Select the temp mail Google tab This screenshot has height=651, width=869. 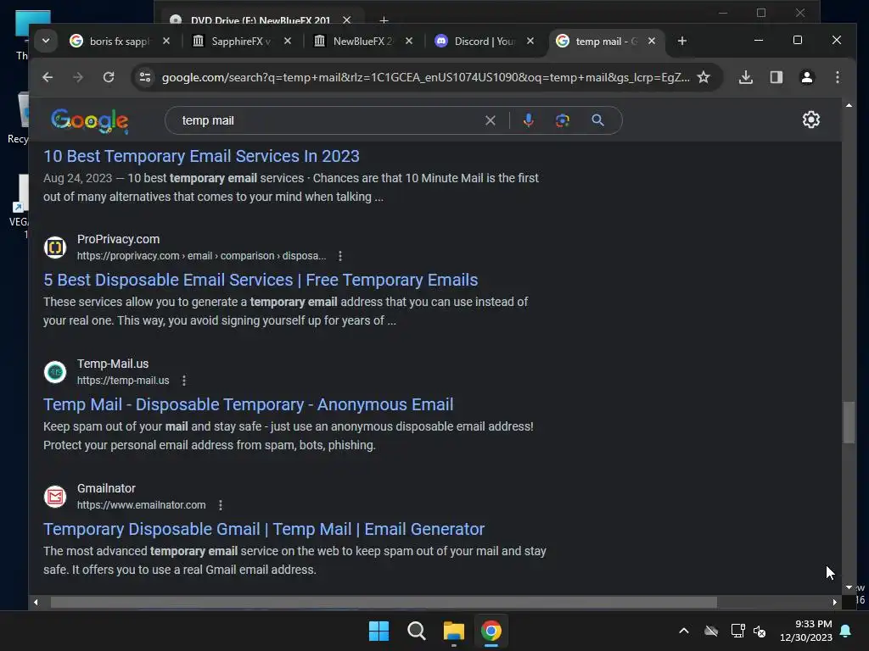[604, 41]
